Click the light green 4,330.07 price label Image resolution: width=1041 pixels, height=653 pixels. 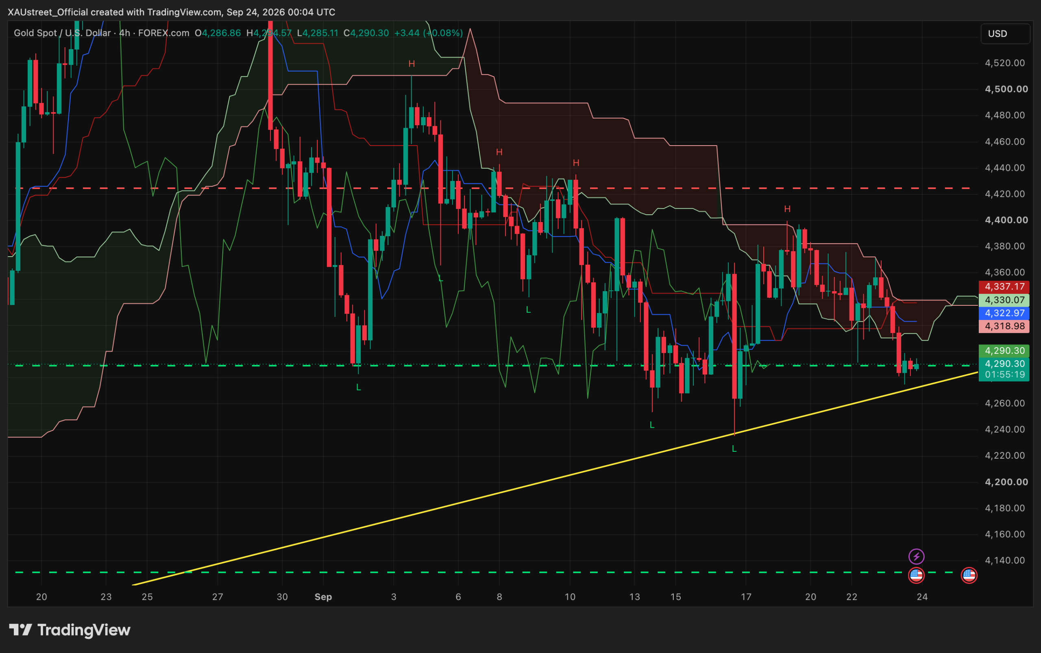[1004, 300]
